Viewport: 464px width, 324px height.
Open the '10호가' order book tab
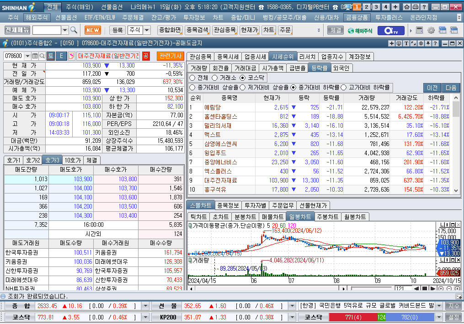tap(73, 160)
